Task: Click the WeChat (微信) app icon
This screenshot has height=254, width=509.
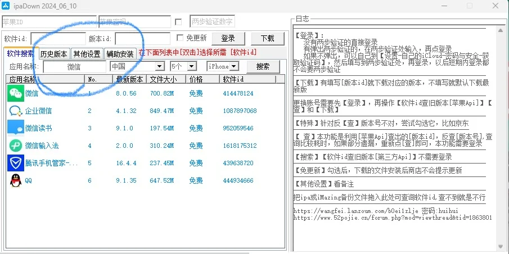Action: click(x=16, y=93)
